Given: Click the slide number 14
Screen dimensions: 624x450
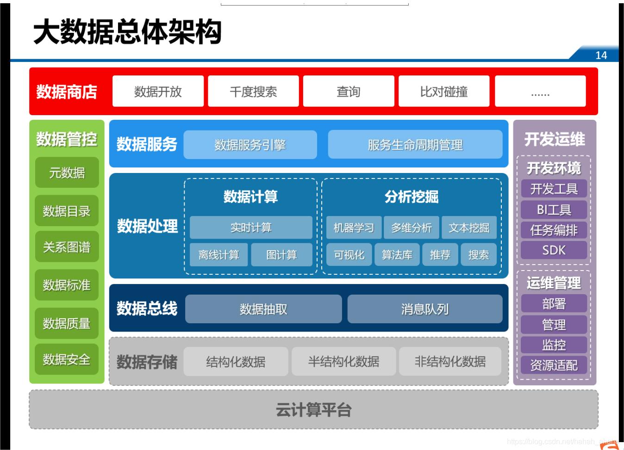Looking at the screenshot, I should (601, 55).
